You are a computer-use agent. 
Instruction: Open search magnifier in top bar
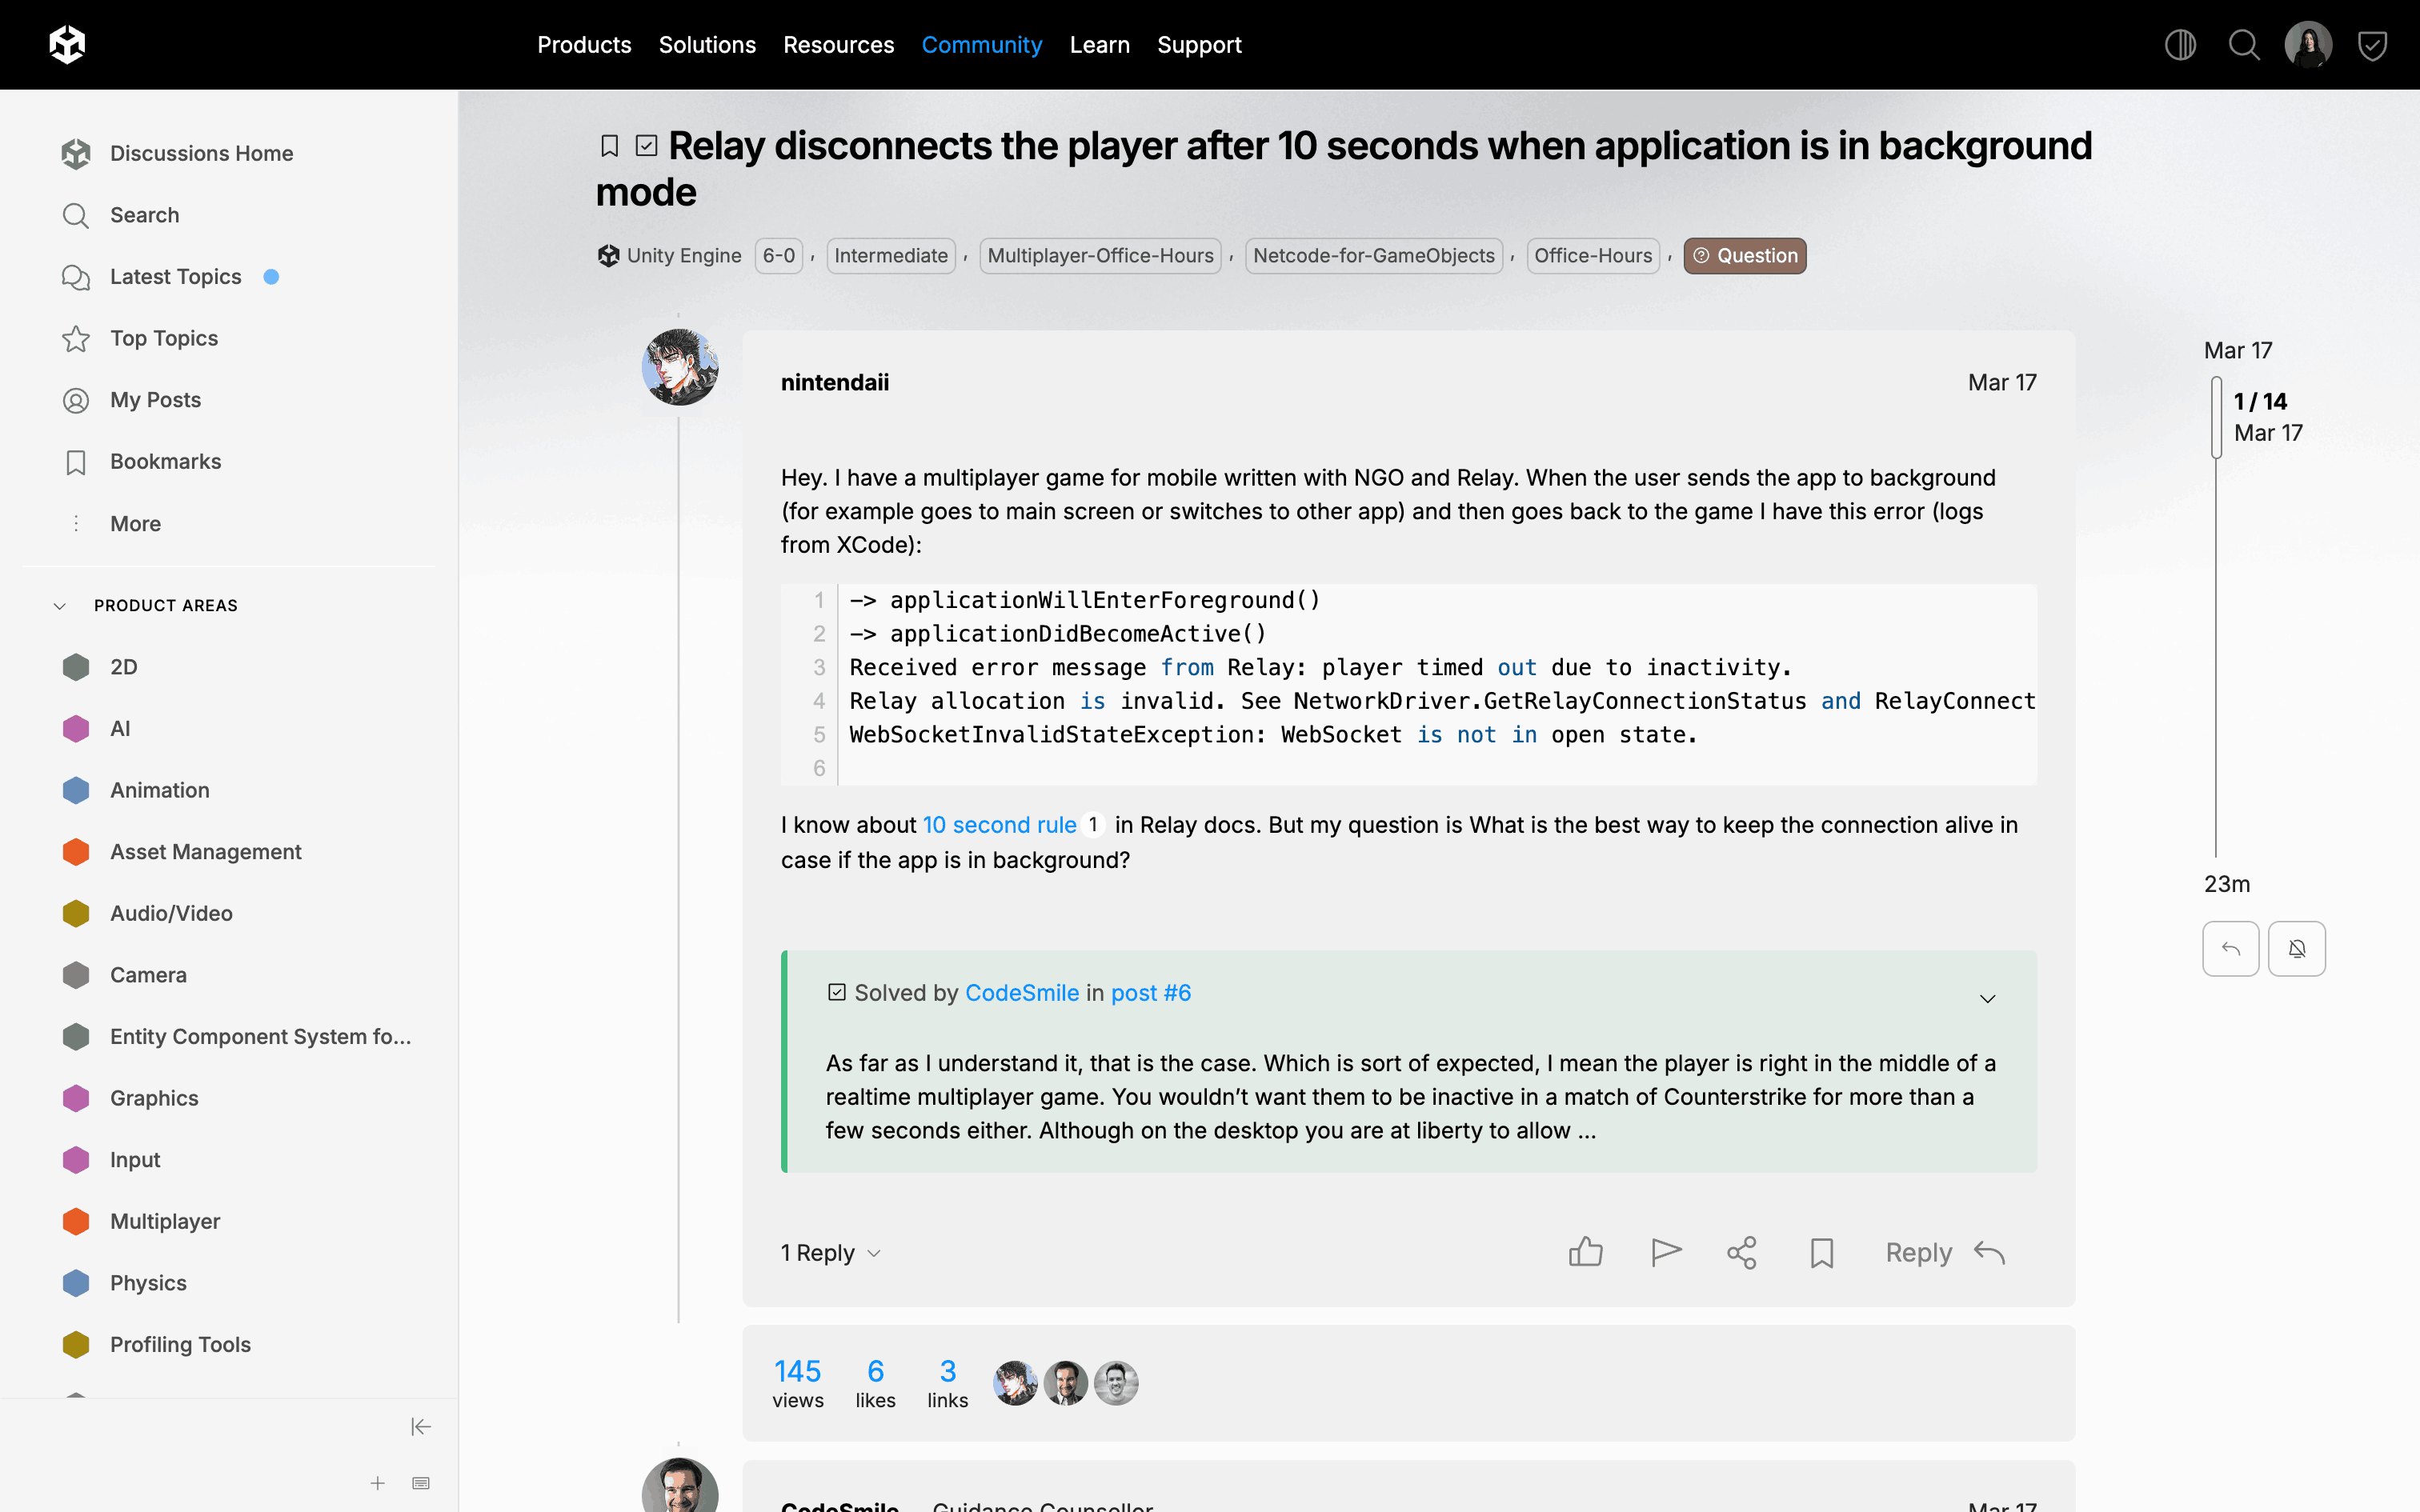click(2244, 45)
